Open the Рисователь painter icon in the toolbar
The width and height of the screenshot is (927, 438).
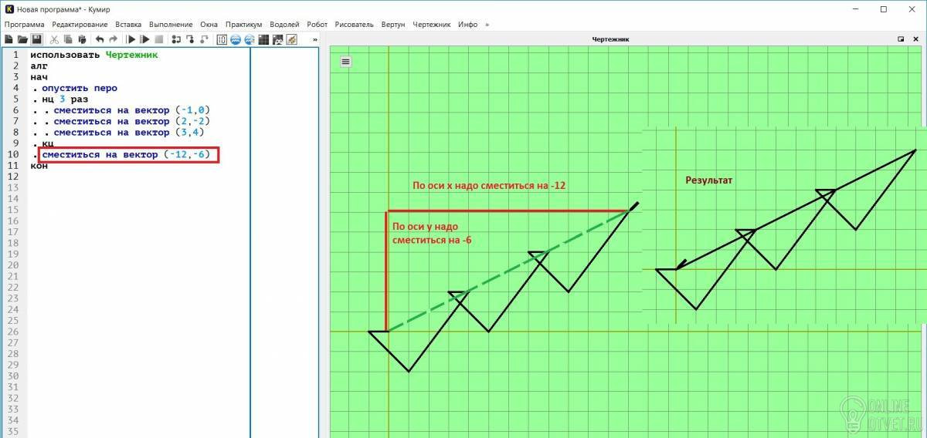291,39
